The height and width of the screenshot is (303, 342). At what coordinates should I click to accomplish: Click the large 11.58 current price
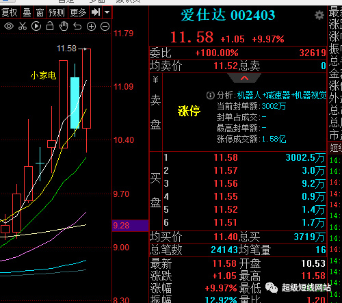tap(192, 37)
